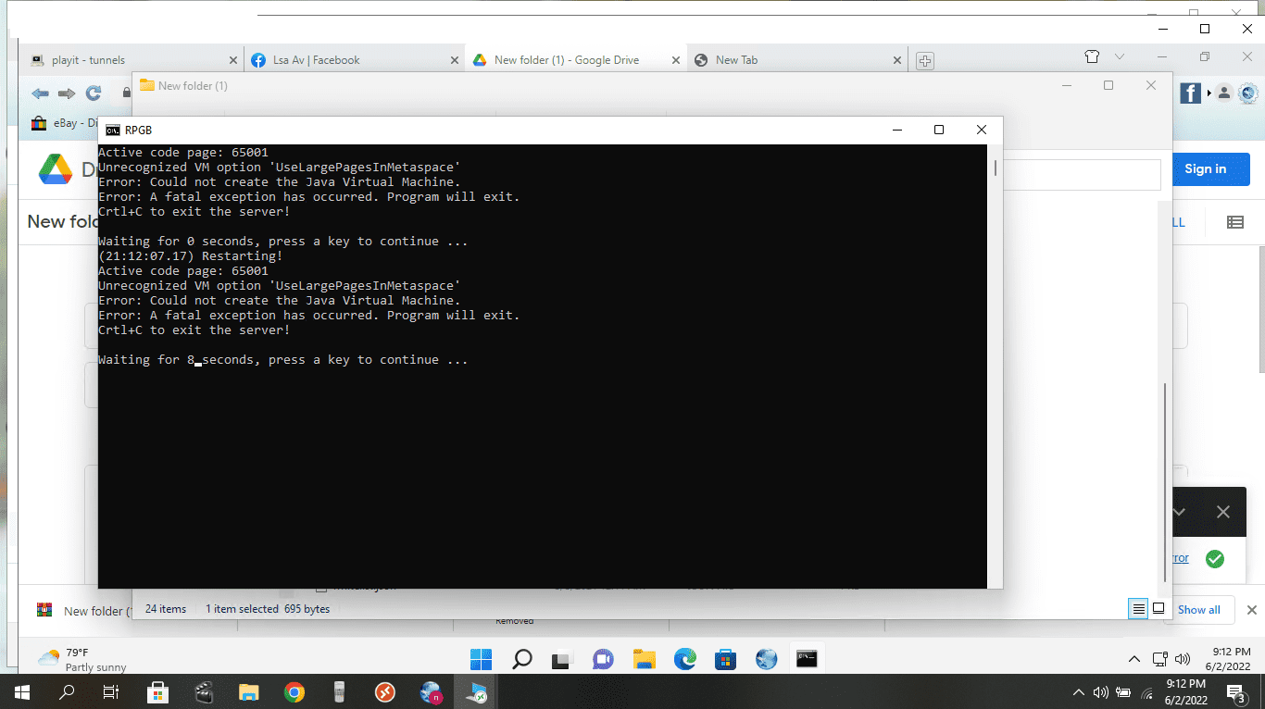Open the Windows 11 Start menu
1265x709 pixels.
(481, 659)
